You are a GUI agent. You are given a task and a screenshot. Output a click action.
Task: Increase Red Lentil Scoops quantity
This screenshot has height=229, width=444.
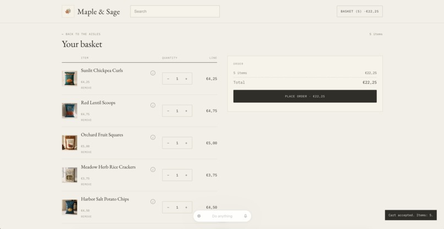(186, 111)
